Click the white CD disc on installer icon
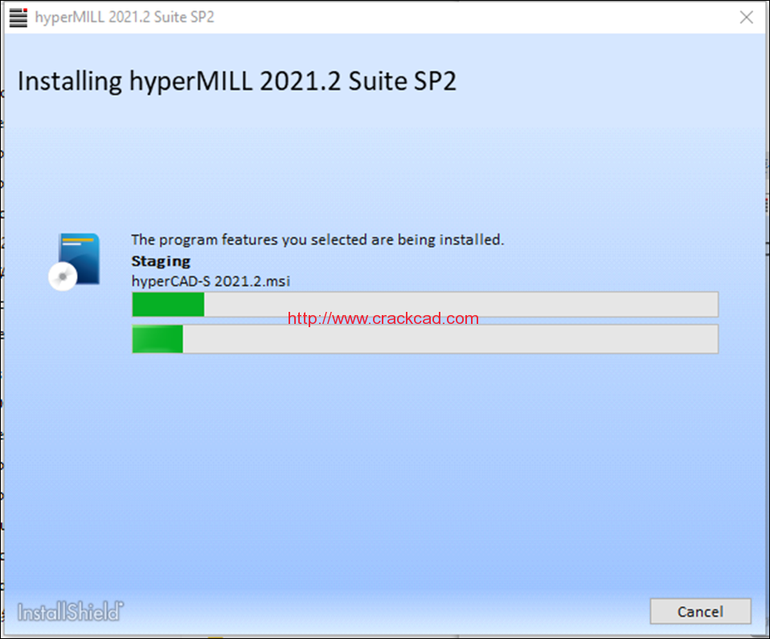This screenshot has height=639, width=770. (x=63, y=276)
